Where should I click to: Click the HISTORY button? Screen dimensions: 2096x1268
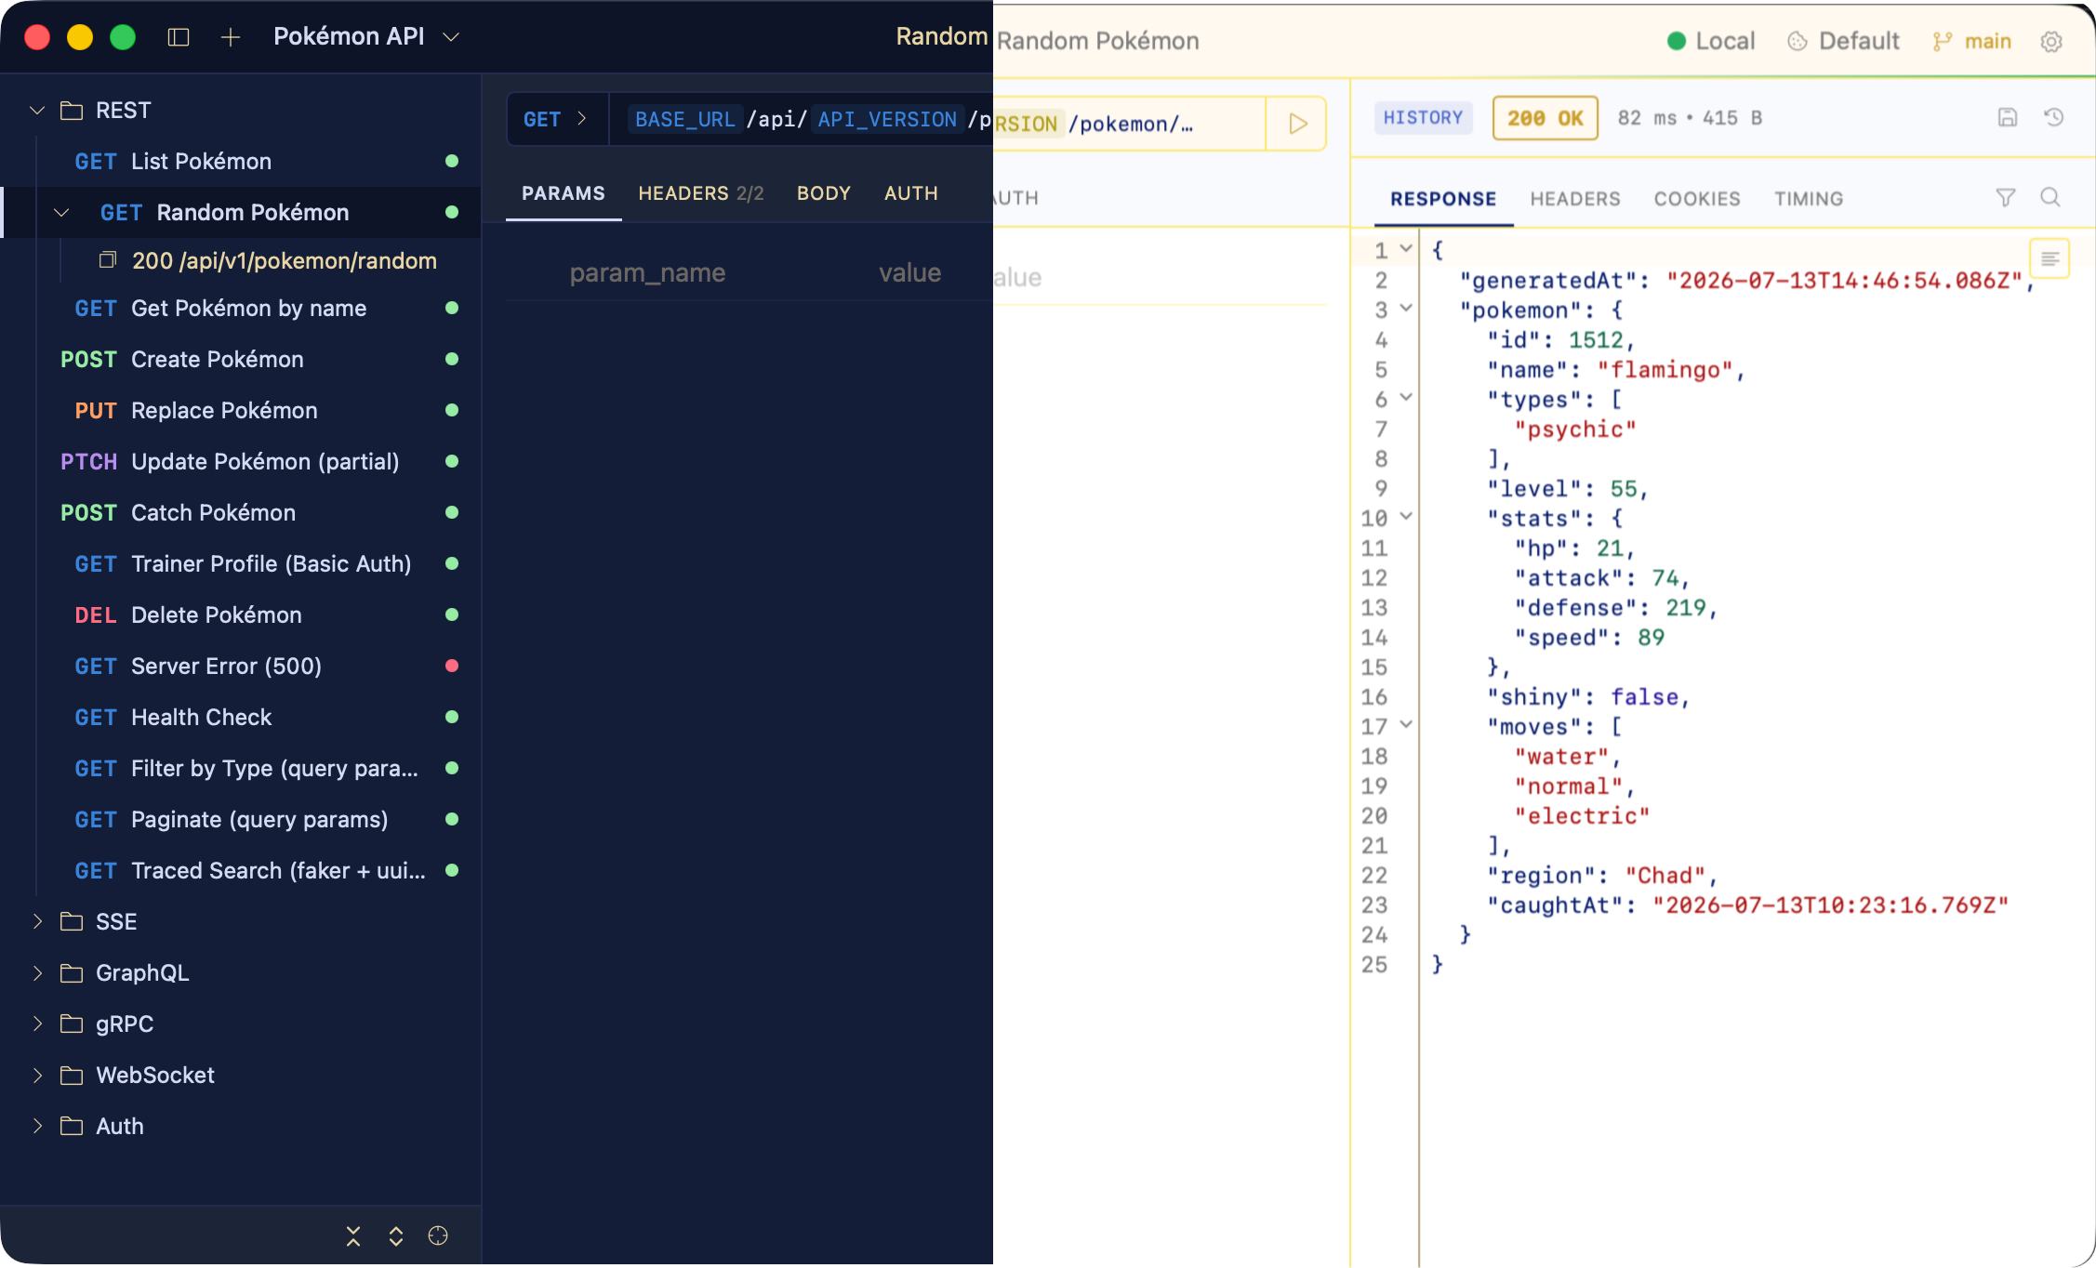point(1423,118)
